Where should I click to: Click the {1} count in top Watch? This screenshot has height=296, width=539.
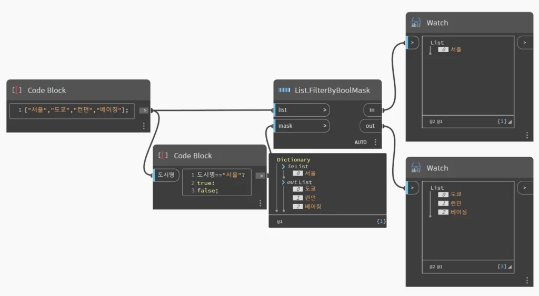coord(502,121)
